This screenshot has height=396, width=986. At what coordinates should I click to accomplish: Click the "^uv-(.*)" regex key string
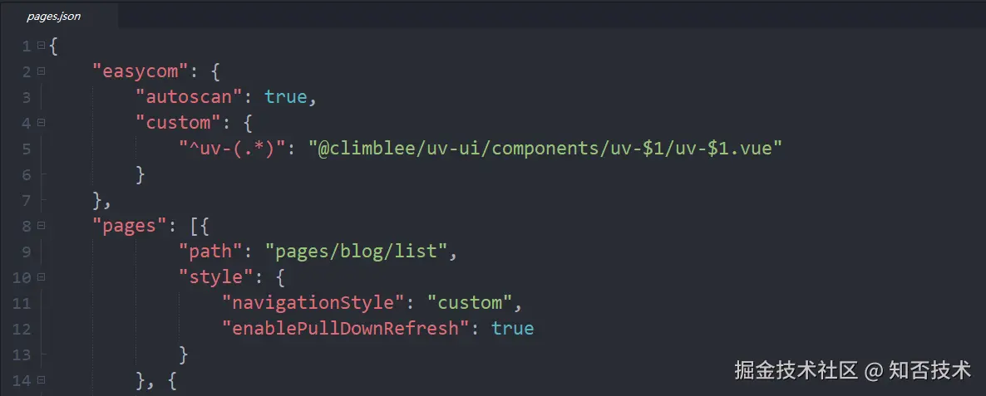[x=234, y=149]
